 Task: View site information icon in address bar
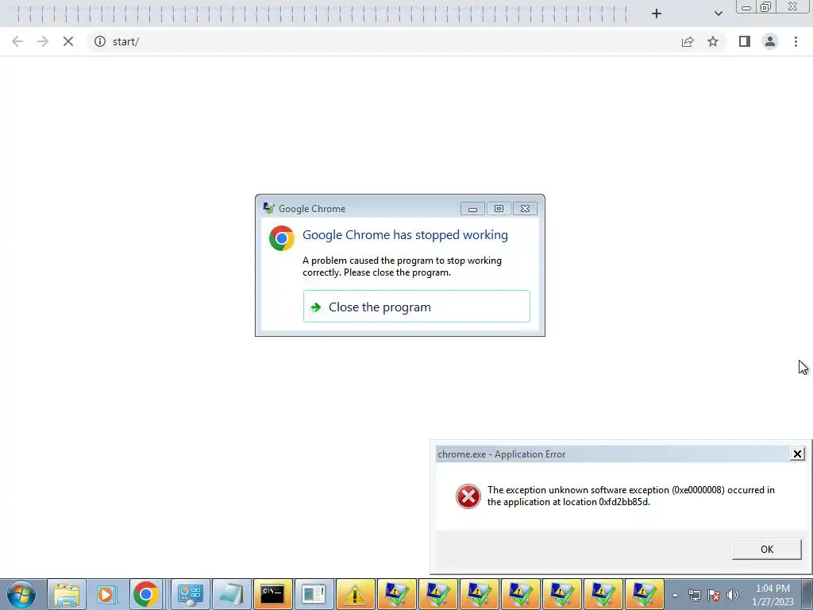[99, 41]
